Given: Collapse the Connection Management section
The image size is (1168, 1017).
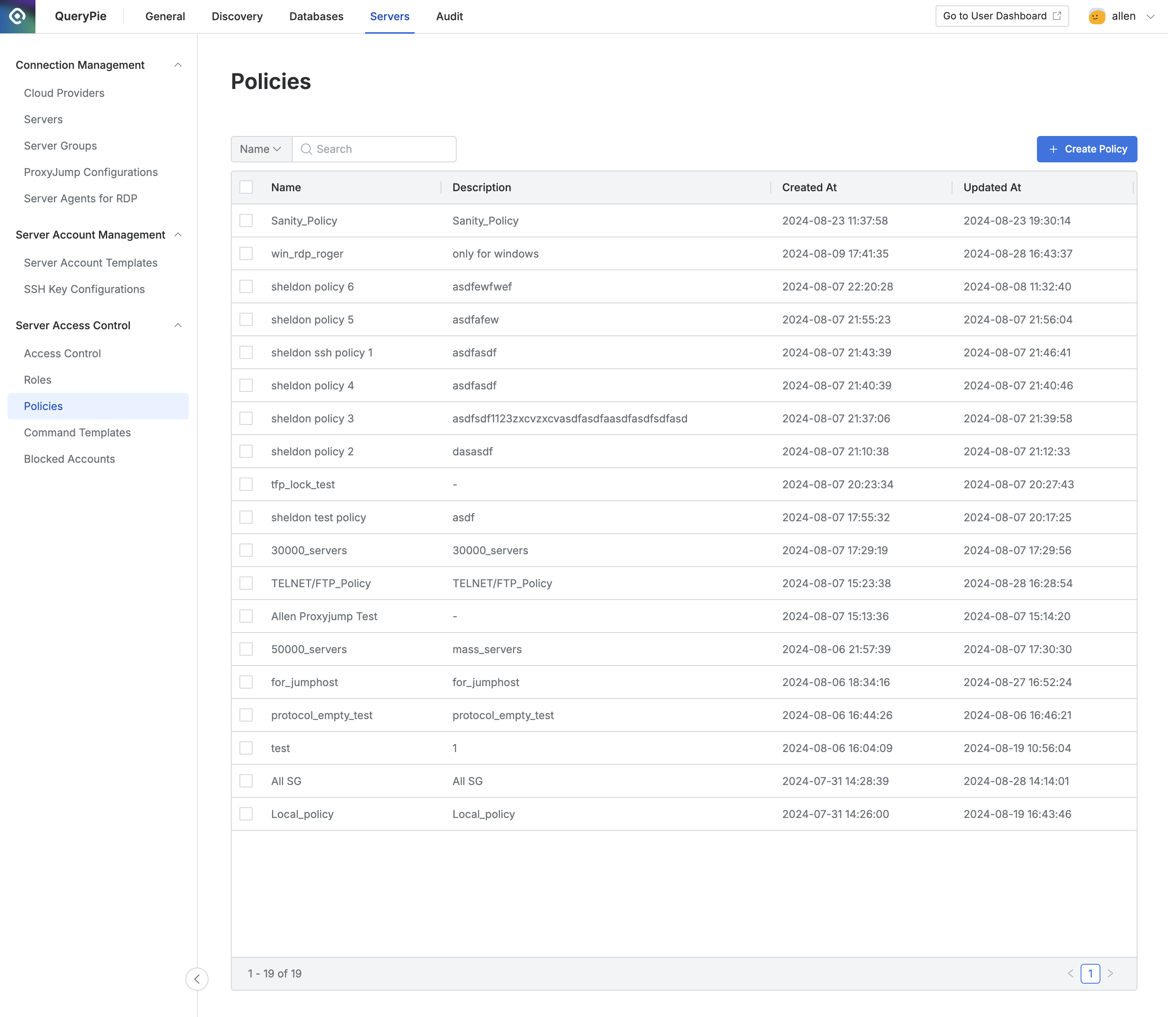Looking at the screenshot, I should point(178,65).
